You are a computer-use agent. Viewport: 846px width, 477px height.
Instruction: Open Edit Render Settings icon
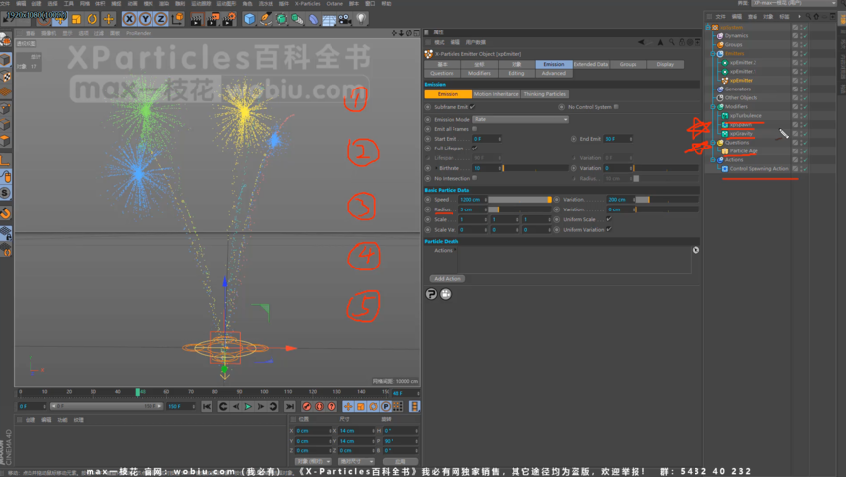click(x=229, y=19)
